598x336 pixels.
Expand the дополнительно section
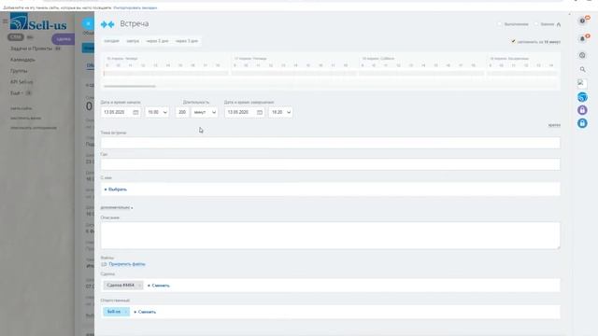(117, 207)
